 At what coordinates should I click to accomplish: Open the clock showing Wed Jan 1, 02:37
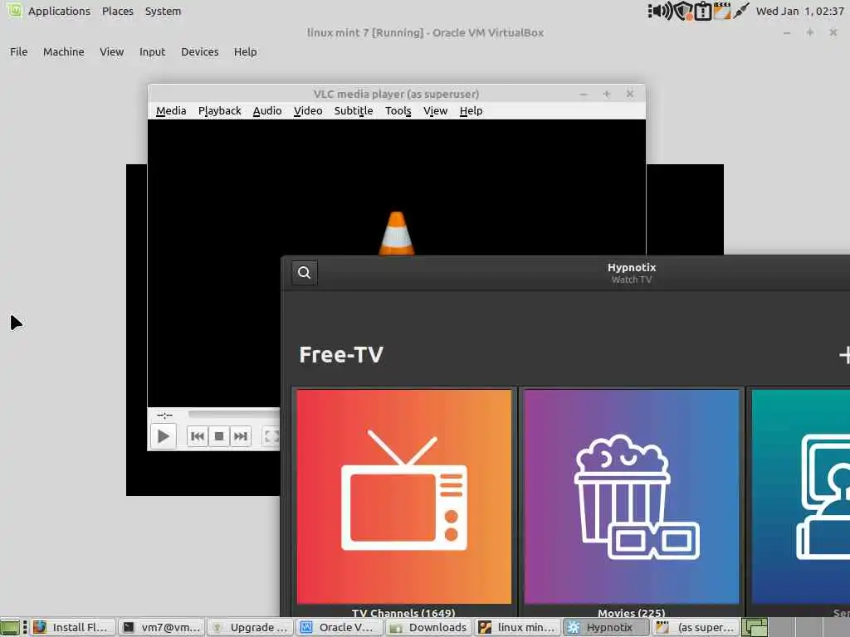799,11
